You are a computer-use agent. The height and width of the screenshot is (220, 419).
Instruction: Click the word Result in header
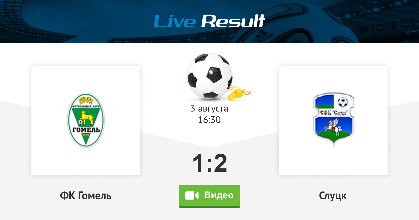(233, 21)
